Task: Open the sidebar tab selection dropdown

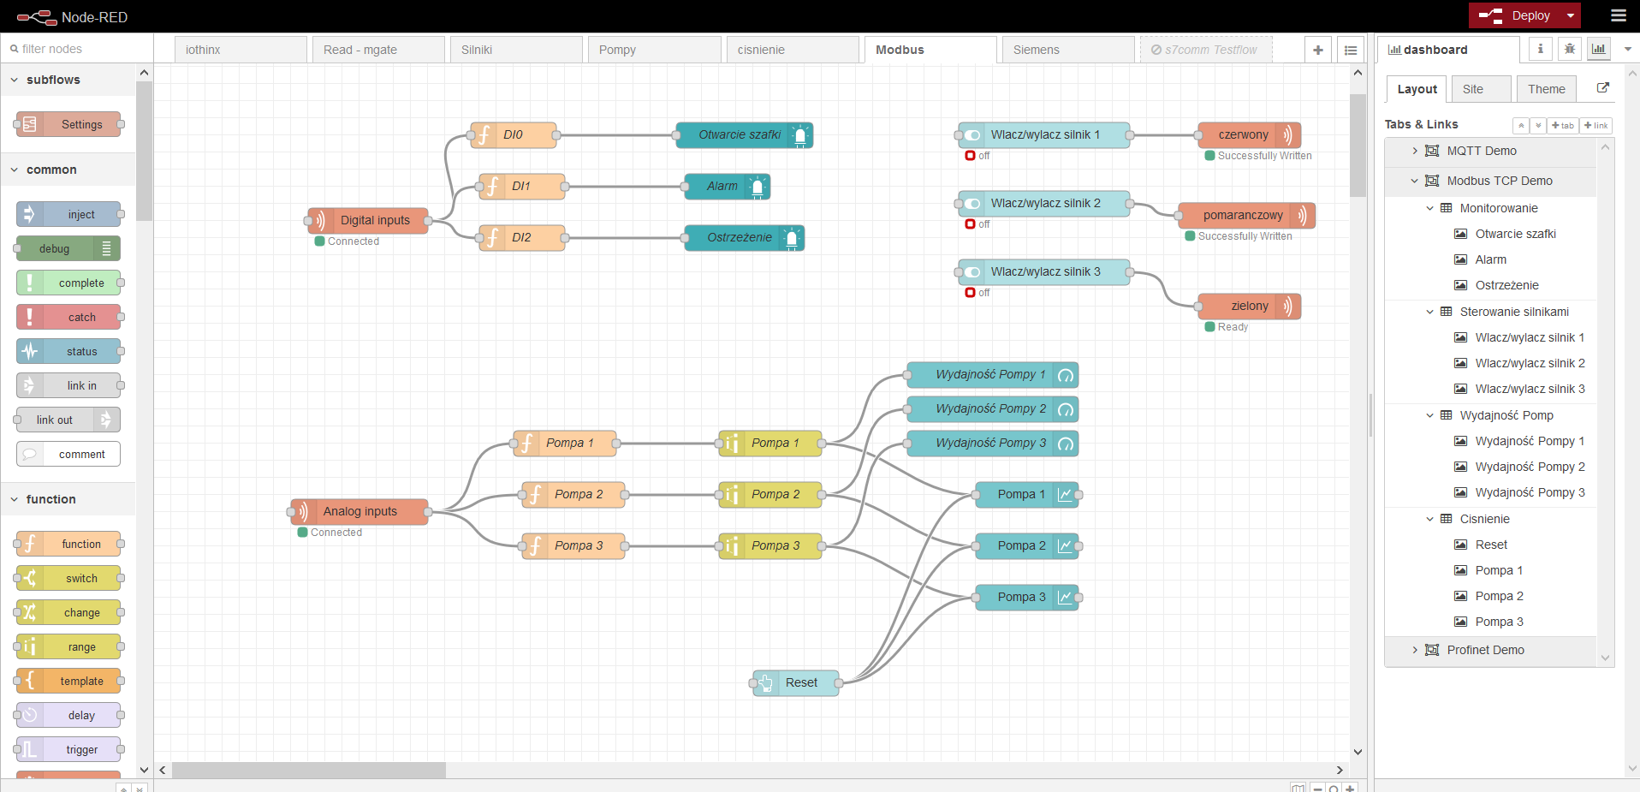Action: coord(1628,49)
